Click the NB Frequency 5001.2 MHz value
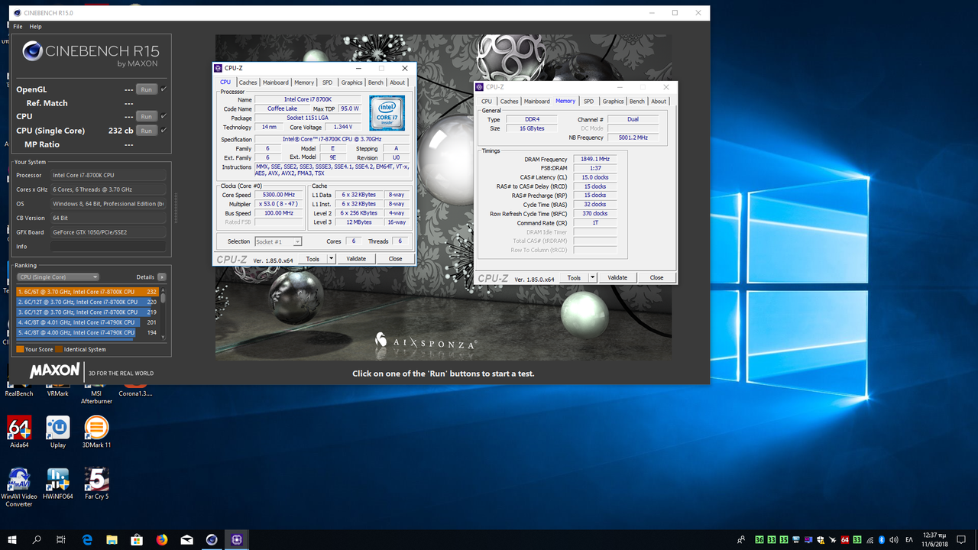 (633, 137)
